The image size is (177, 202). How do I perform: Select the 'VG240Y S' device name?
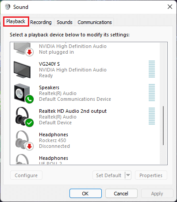[x=49, y=64]
